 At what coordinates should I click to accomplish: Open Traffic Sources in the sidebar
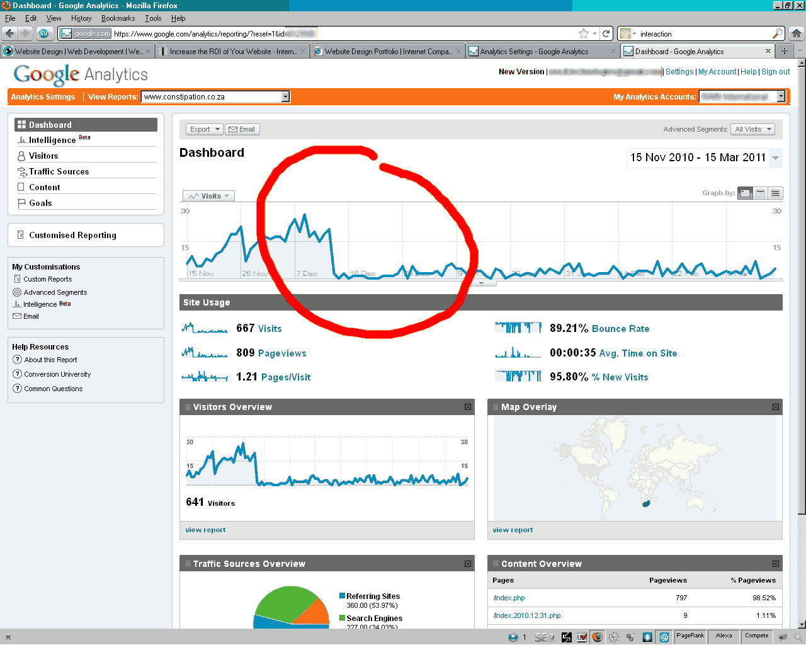[x=59, y=171]
